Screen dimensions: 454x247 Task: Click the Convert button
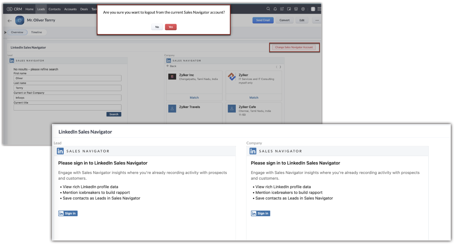(x=284, y=20)
